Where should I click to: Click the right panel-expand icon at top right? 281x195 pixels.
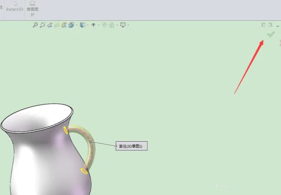270,25
